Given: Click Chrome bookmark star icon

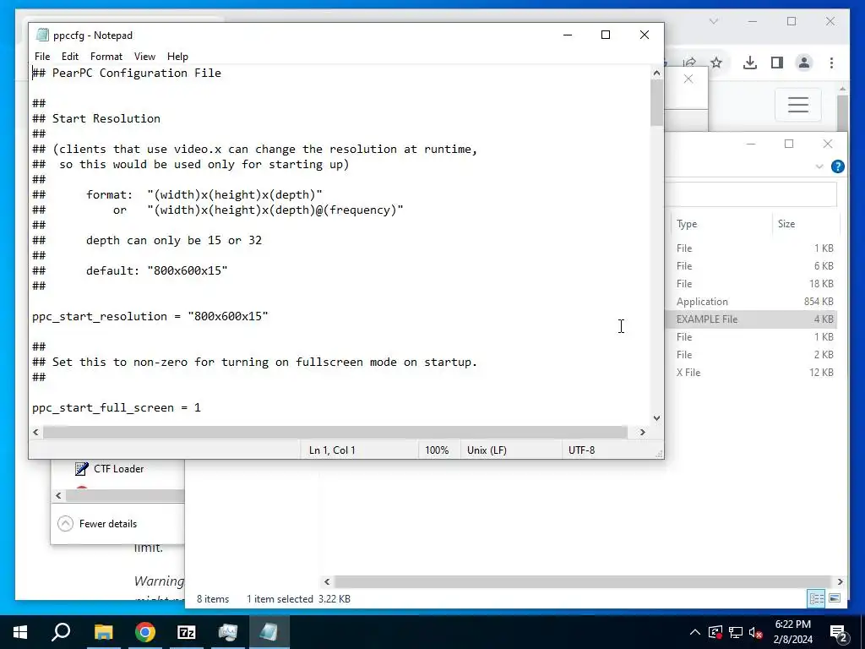Looking at the screenshot, I should pyautogui.click(x=716, y=63).
